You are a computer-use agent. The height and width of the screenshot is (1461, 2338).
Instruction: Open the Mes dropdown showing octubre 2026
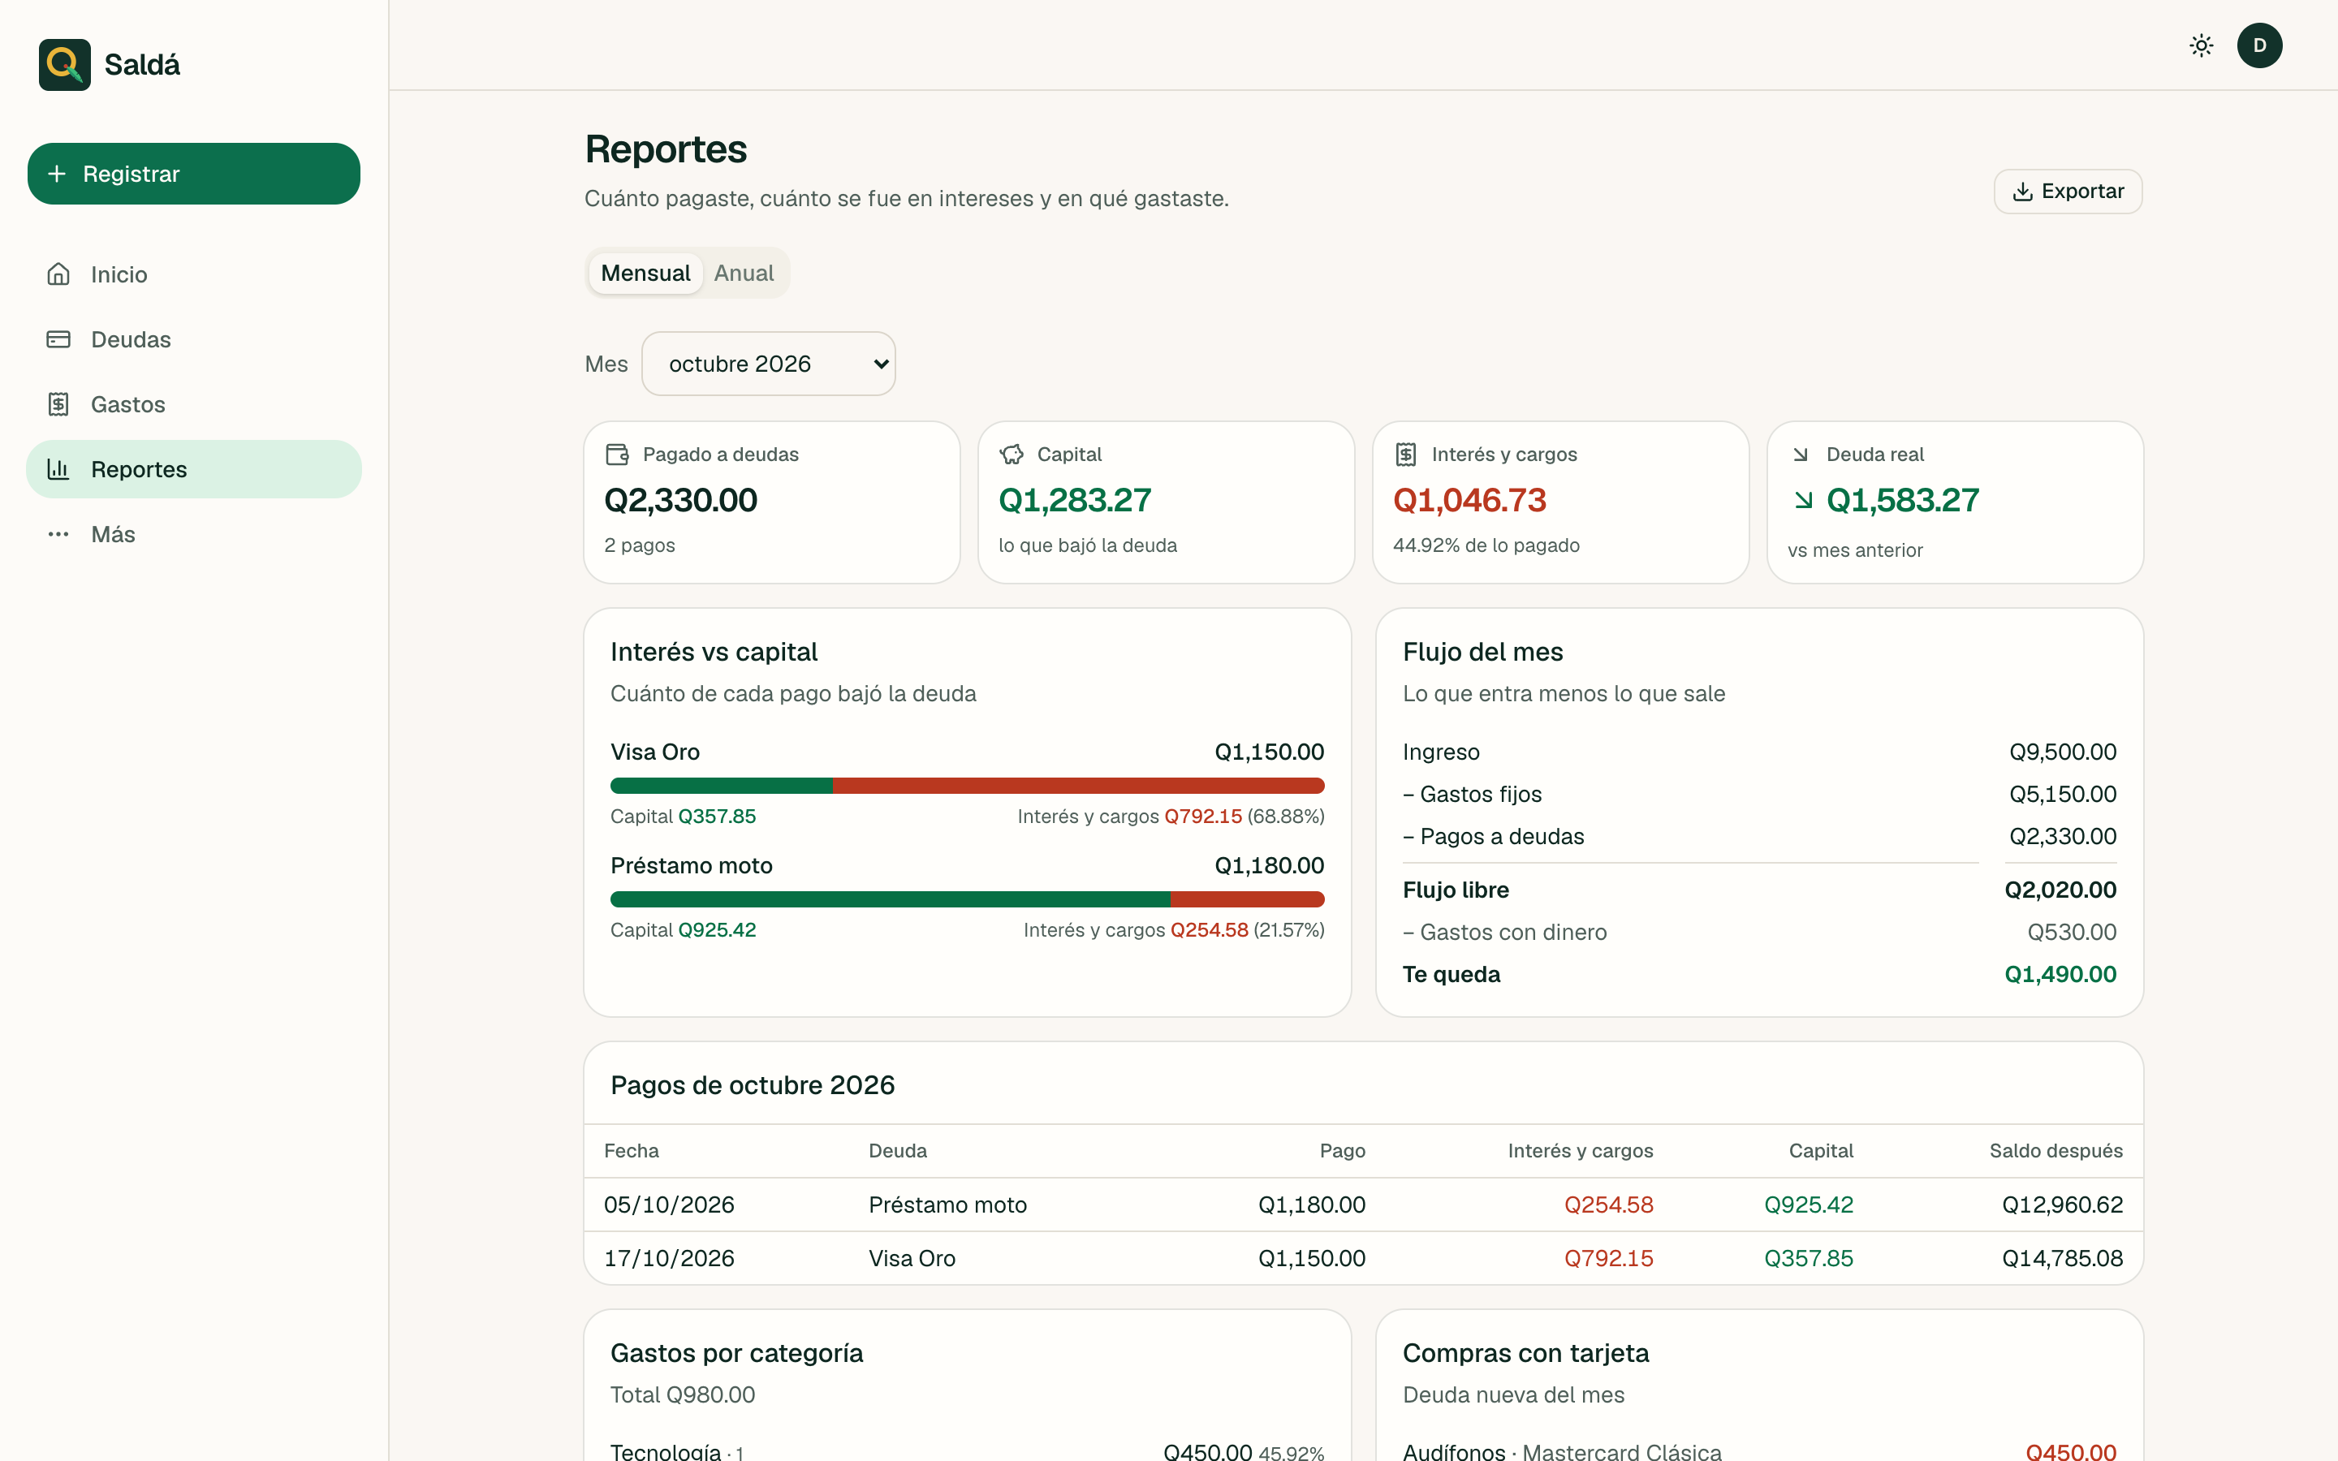coord(769,364)
